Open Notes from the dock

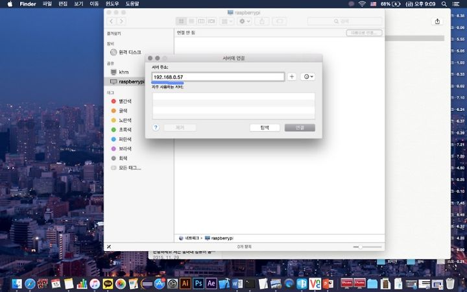point(69,284)
